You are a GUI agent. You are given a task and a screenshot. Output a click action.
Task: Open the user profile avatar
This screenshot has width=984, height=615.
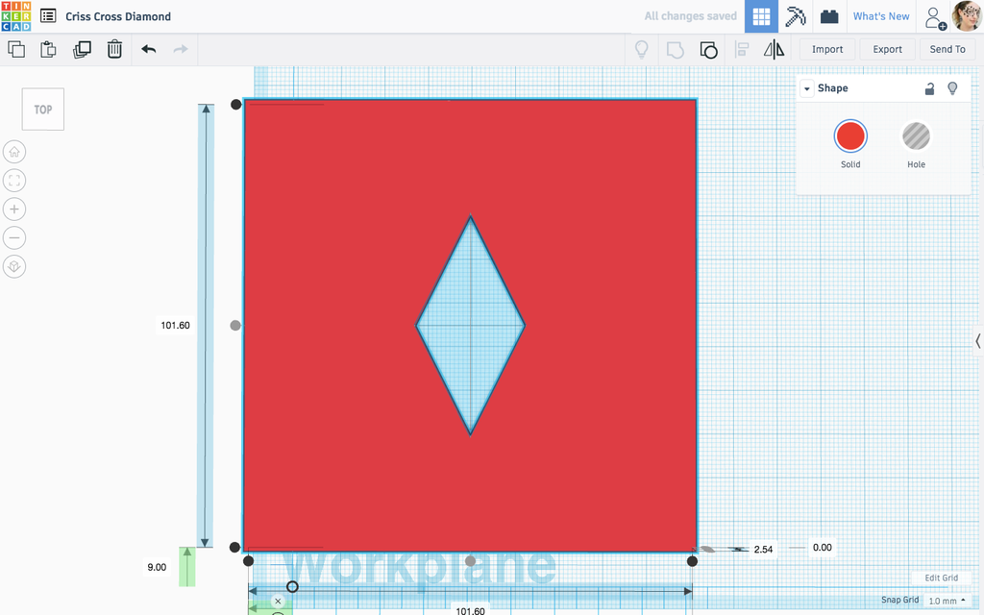(967, 16)
